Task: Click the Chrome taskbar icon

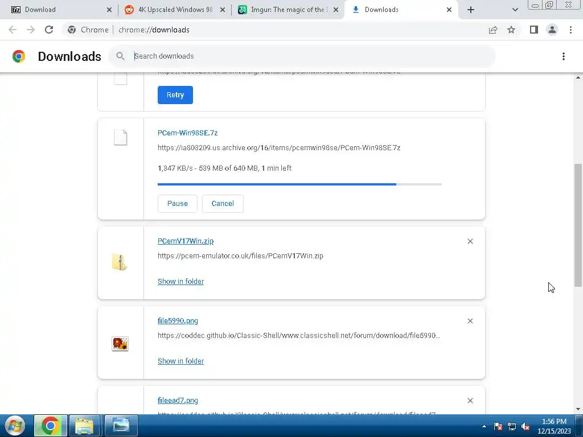Action: click(51, 426)
